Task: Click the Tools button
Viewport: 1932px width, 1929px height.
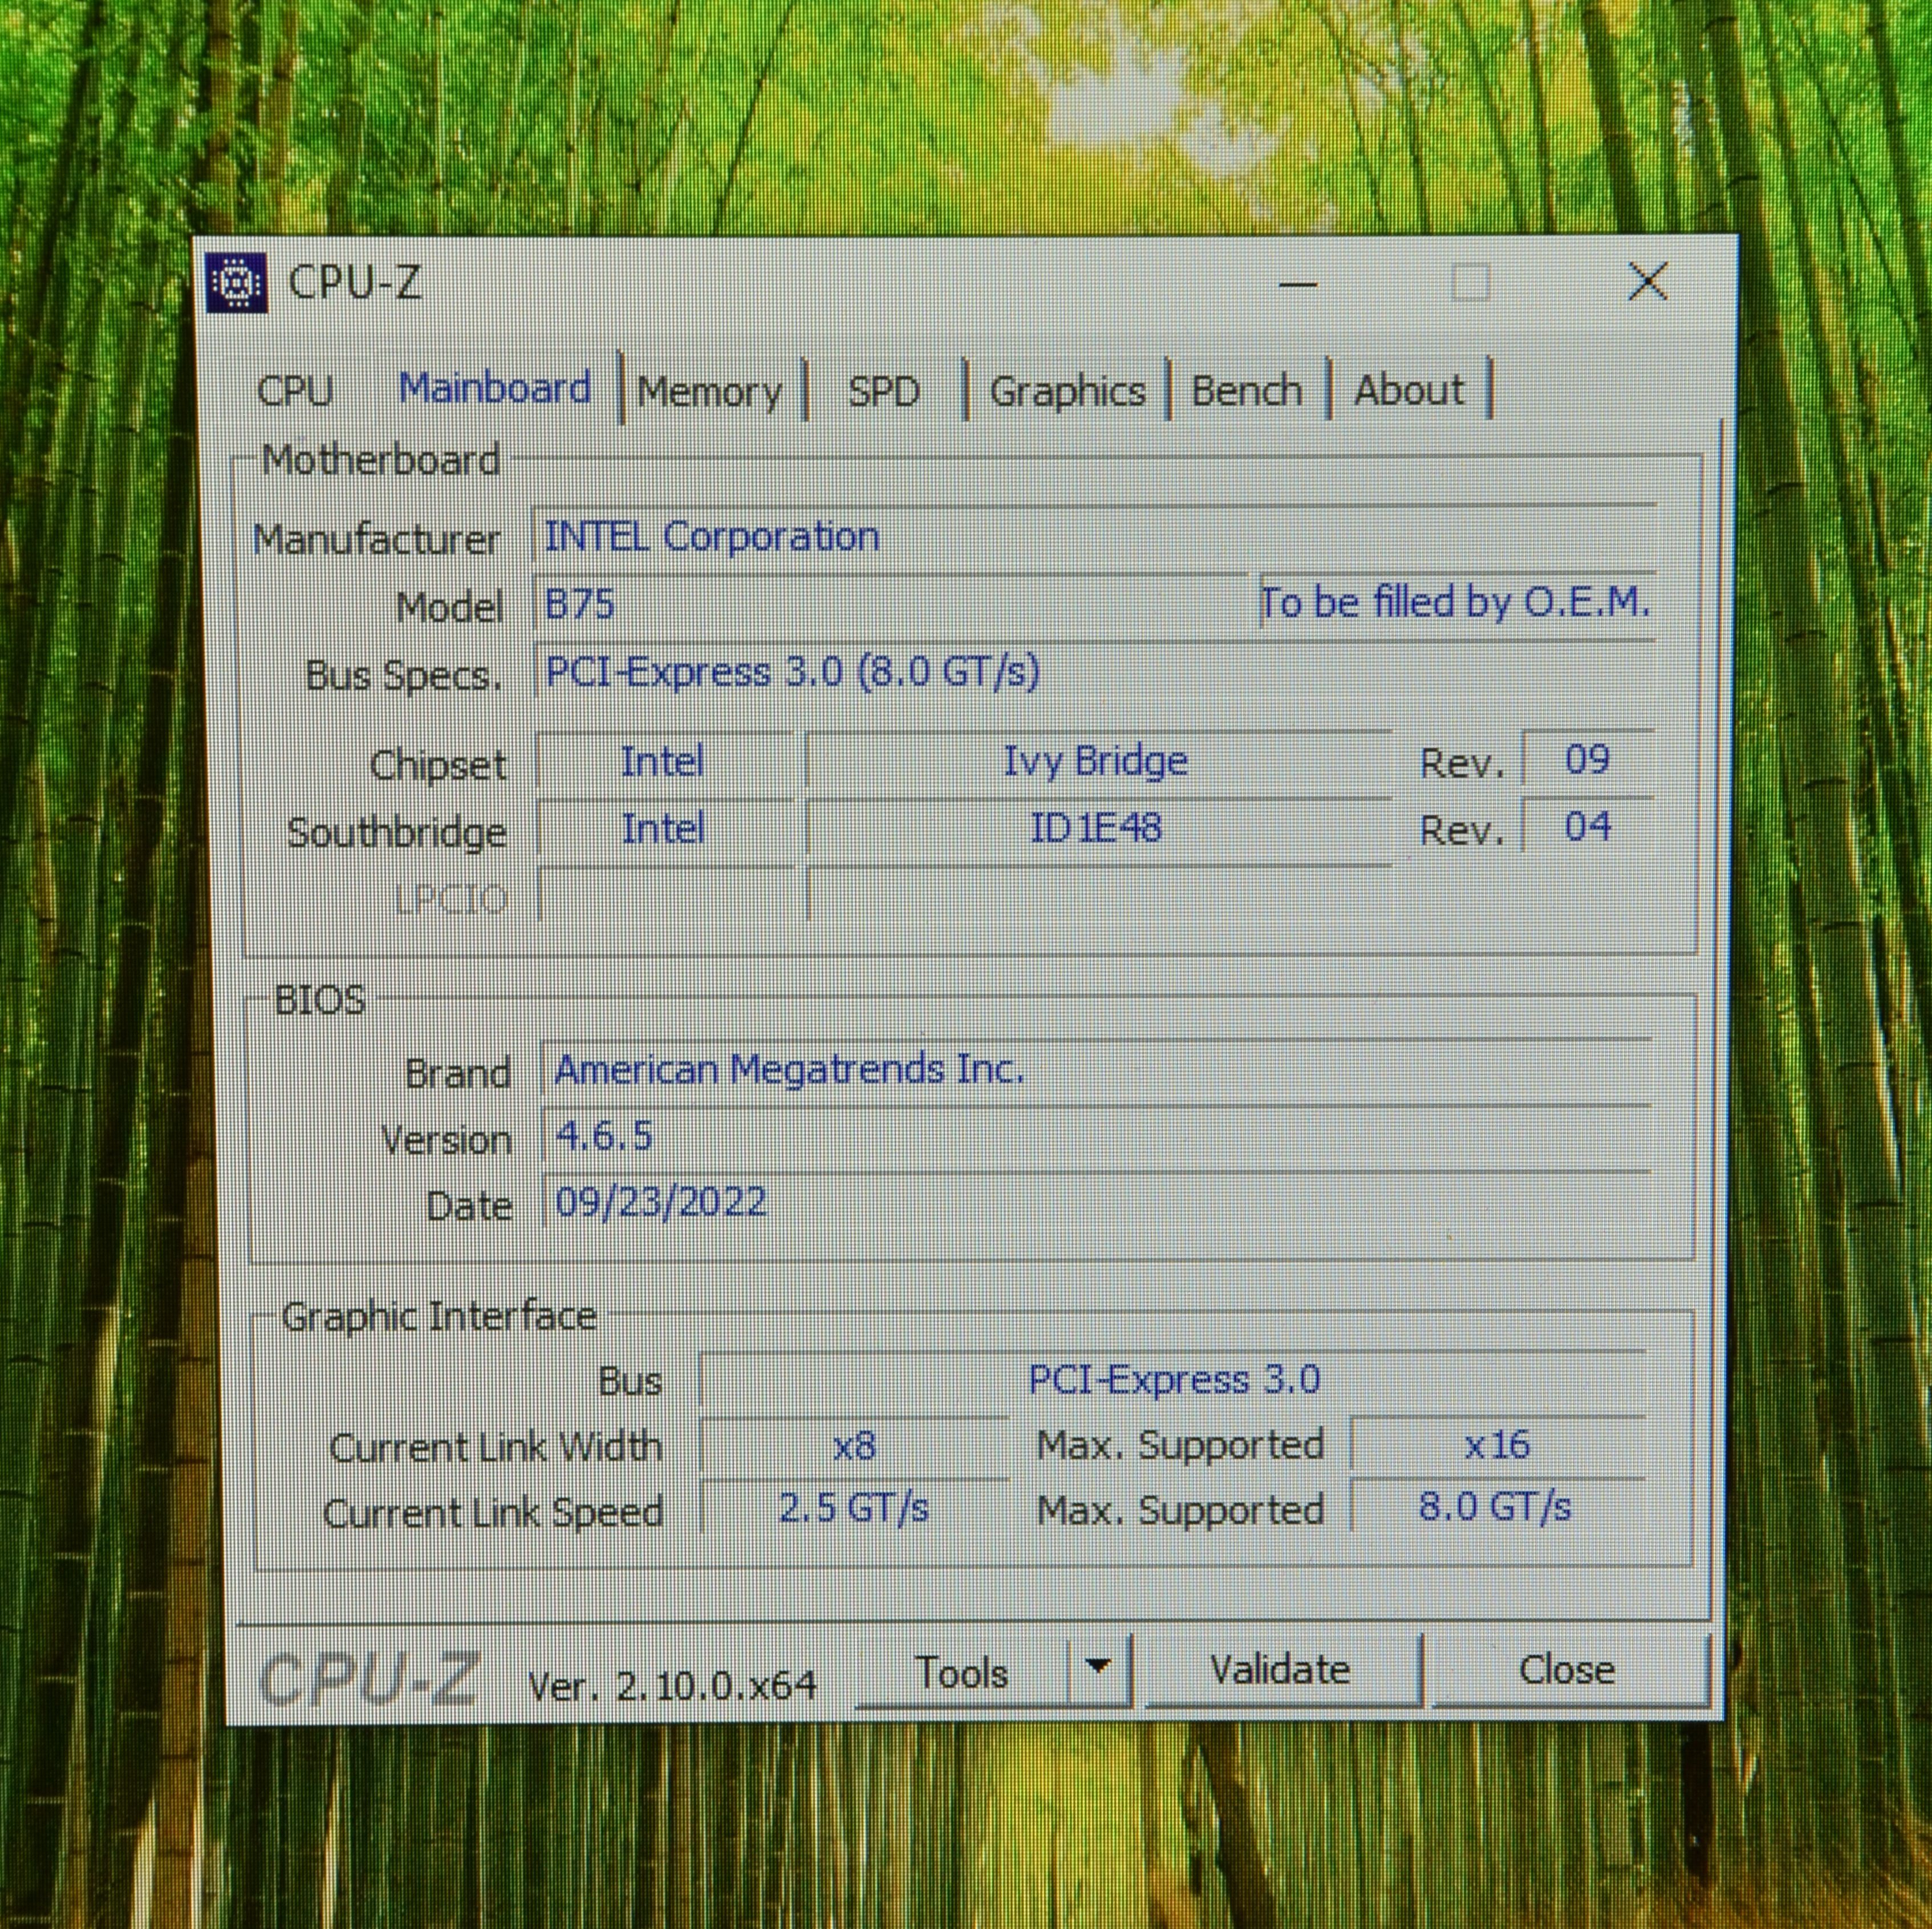Action: point(962,1673)
